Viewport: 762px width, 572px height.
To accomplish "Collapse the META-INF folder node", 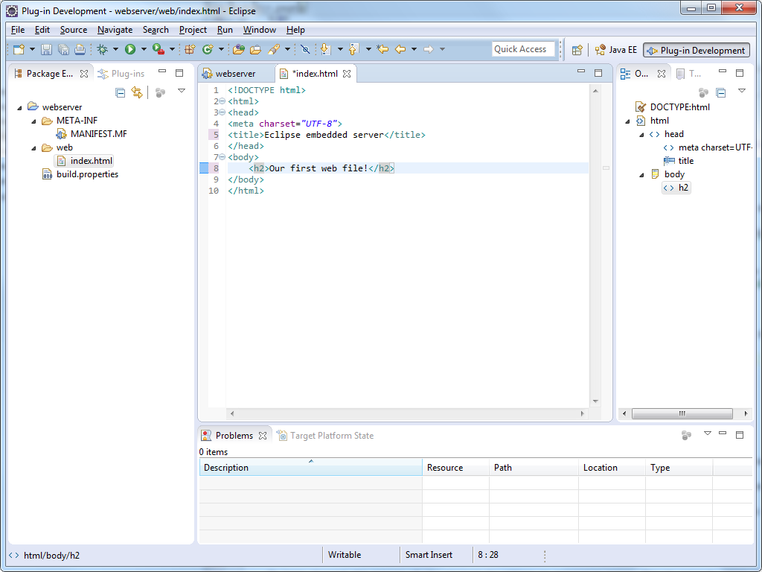I will [34, 121].
